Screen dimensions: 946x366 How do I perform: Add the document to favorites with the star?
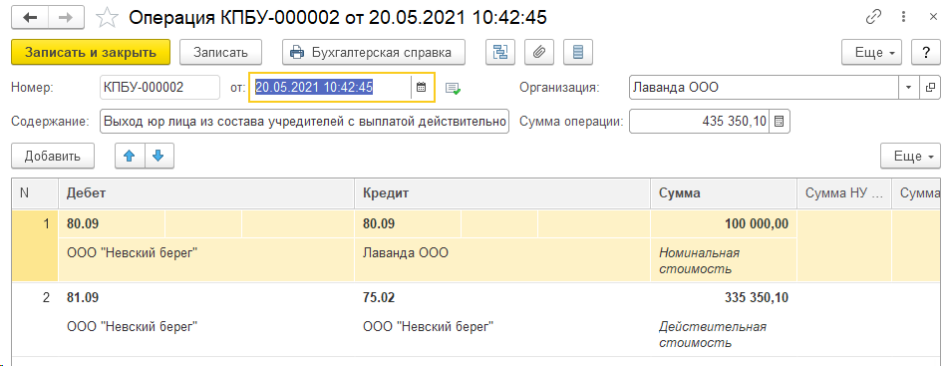(107, 18)
